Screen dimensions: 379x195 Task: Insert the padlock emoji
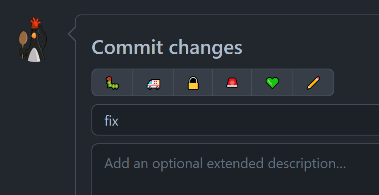[x=193, y=83]
